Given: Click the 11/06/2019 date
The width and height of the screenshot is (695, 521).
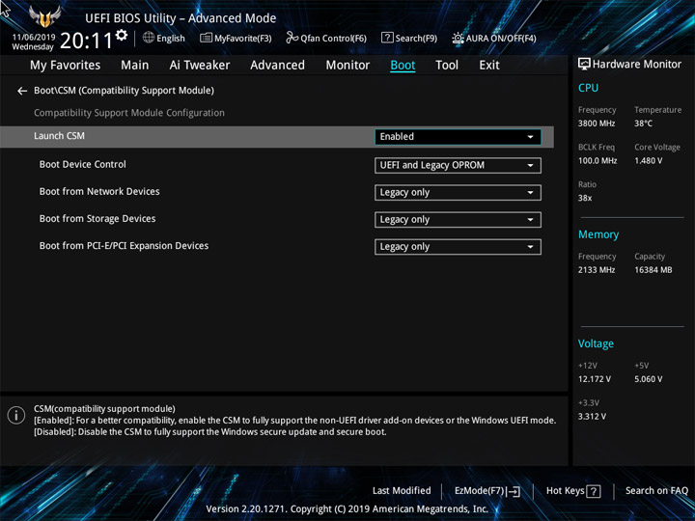Looking at the screenshot, I should point(34,38).
